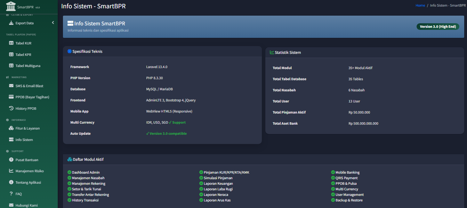The image size is (467, 208).
Task: Click the Version 3.0 (High End) badge
Action: tap(438, 26)
